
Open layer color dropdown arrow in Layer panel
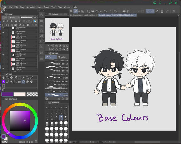click(x=37, y=21)
